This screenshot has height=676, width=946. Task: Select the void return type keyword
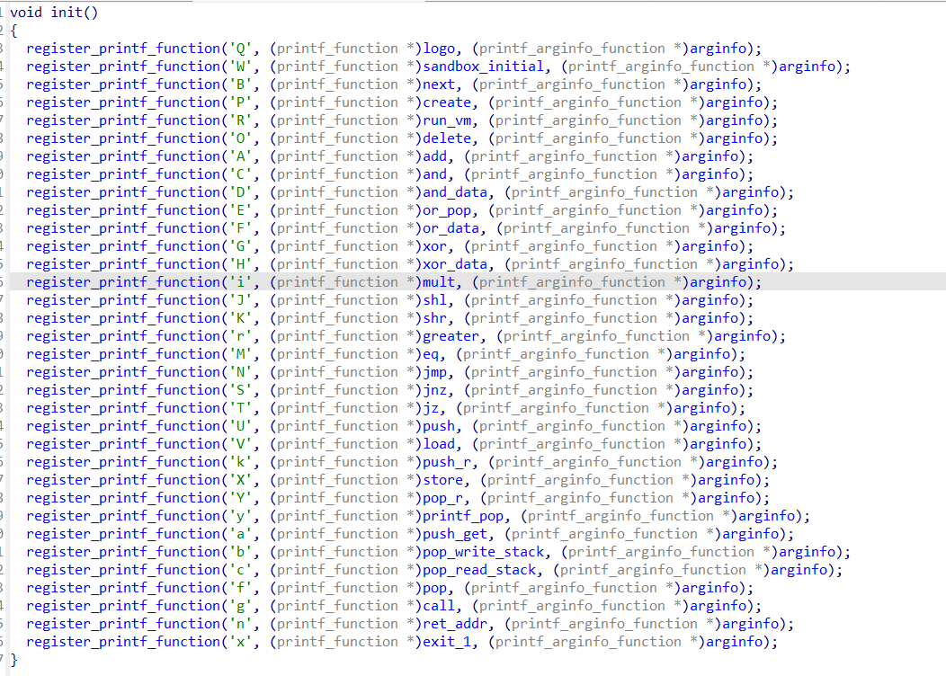pyautogui.click(x=25, y=13)
